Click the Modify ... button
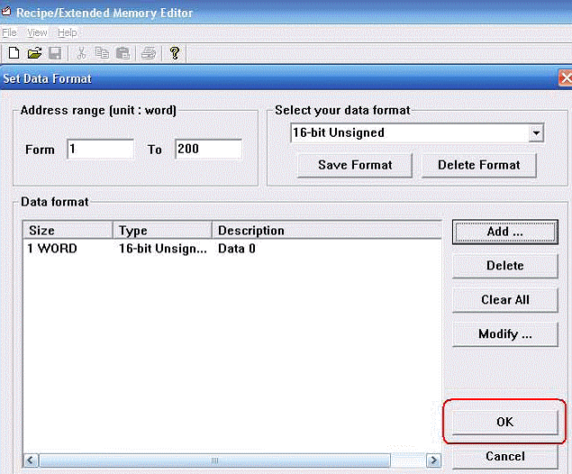 tap(505, 334)
